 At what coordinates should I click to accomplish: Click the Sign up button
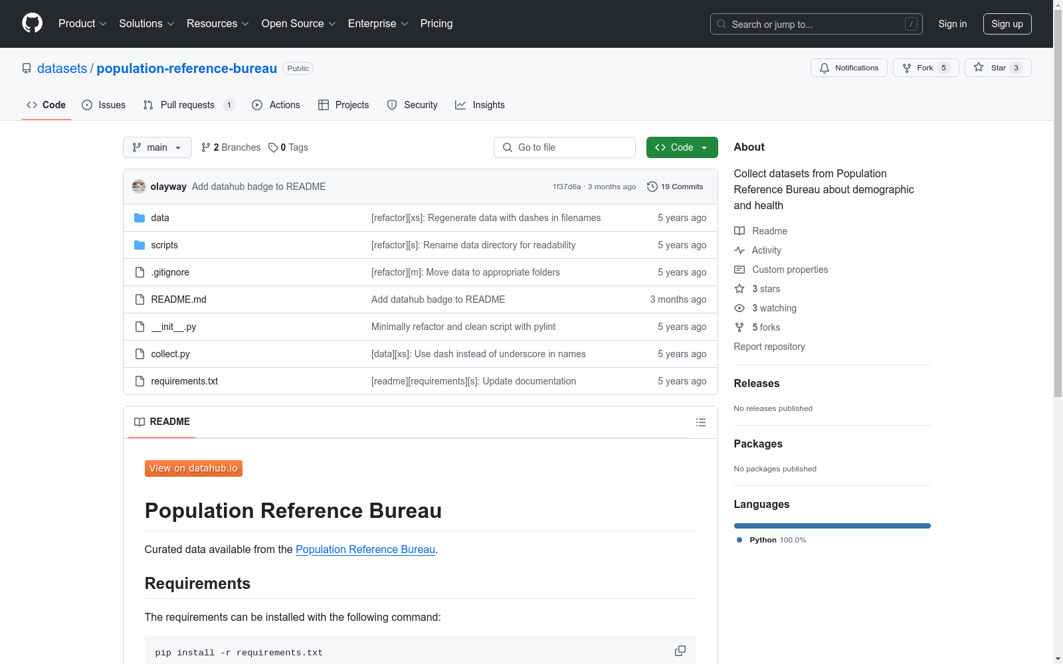[x=1007, y=24]
